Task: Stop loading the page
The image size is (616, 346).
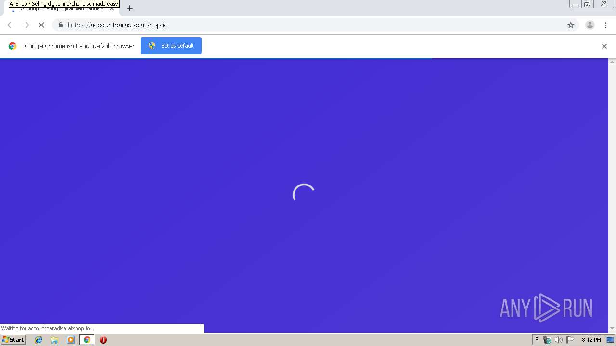Action: coord(41,25)
